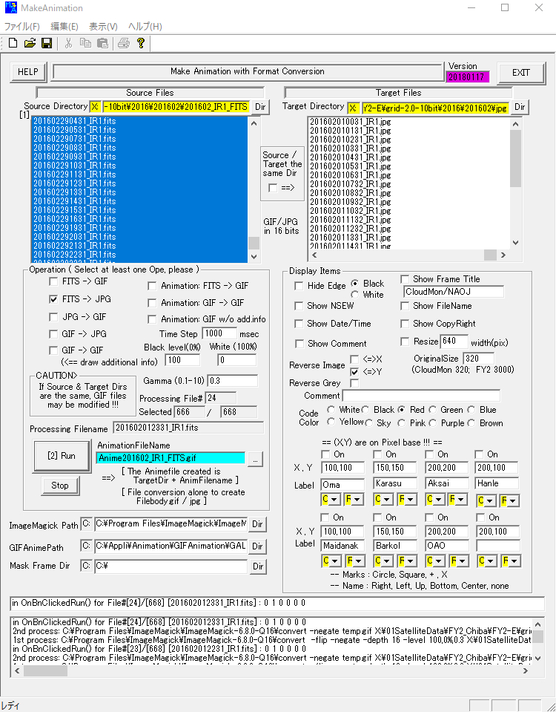Click the New file toolbar icon
The image size is (556, 712).
[13, 43]
